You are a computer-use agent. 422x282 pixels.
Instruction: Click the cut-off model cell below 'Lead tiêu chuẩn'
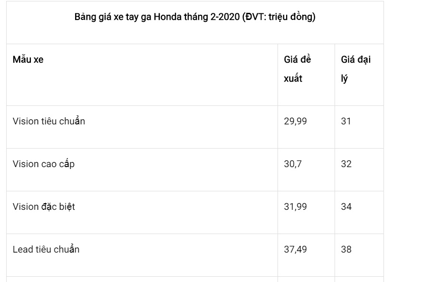142,279
